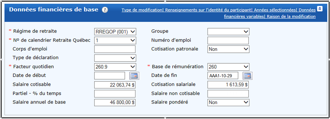The width and height of the screenshot is (330, 119).
Task: Select the Salaire annuel de base field
Action: click(x=115, y=102)
